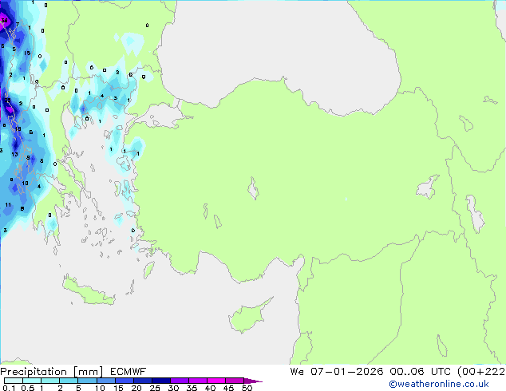Click the legend value label '25'
Image resolution: width=506 pixels, height=391 pixels.
pos(155,388)
